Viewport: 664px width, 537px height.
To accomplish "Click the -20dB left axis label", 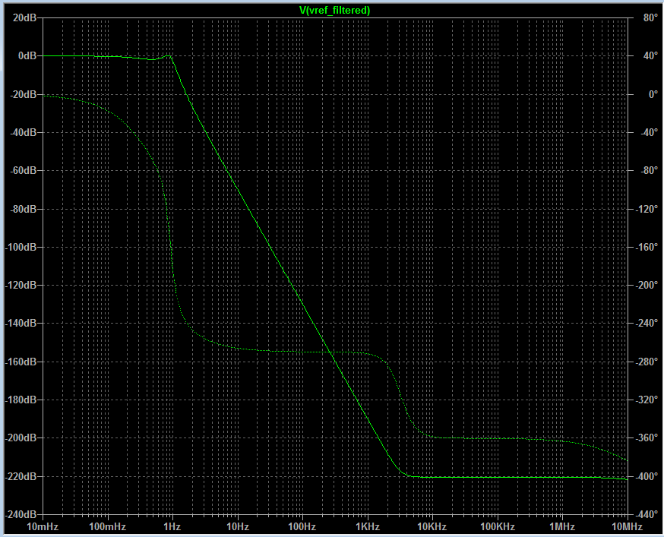I will 23,94.
